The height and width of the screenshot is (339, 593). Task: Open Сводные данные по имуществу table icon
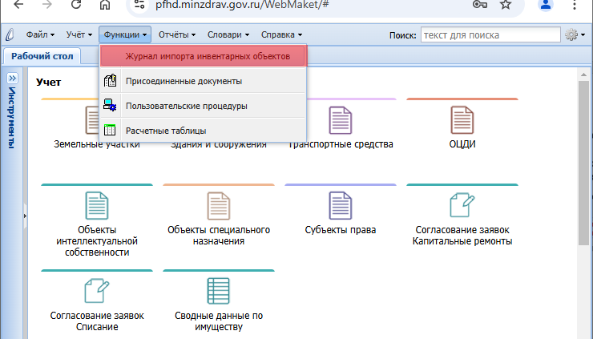tap(219, 291)
